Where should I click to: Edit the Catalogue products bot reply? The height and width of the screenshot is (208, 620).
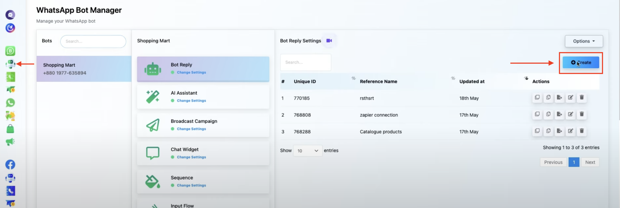tap(571, 131)
